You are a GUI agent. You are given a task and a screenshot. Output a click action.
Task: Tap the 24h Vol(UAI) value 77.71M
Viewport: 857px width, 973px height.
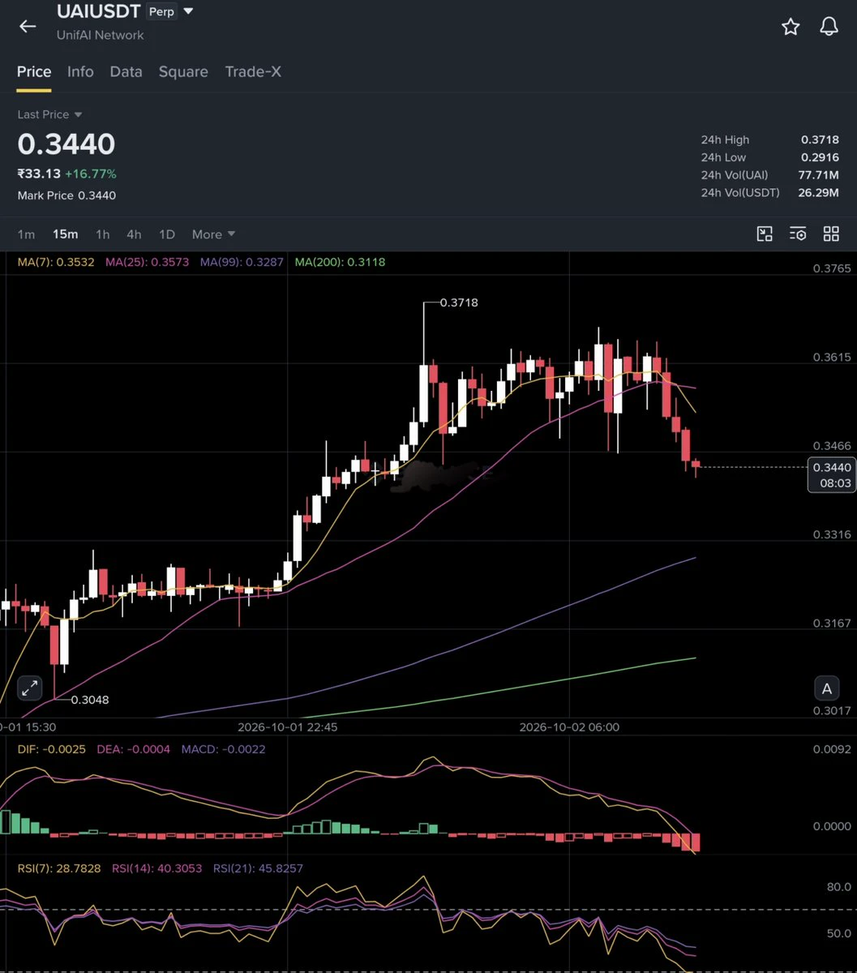pos(820,175)
